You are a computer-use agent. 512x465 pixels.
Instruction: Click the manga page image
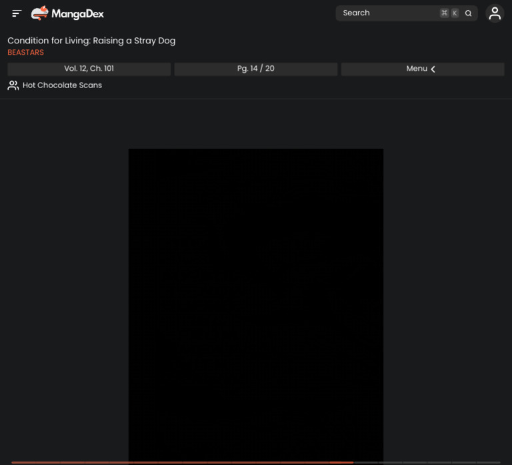pyautogui.click(x=256, y=306)
